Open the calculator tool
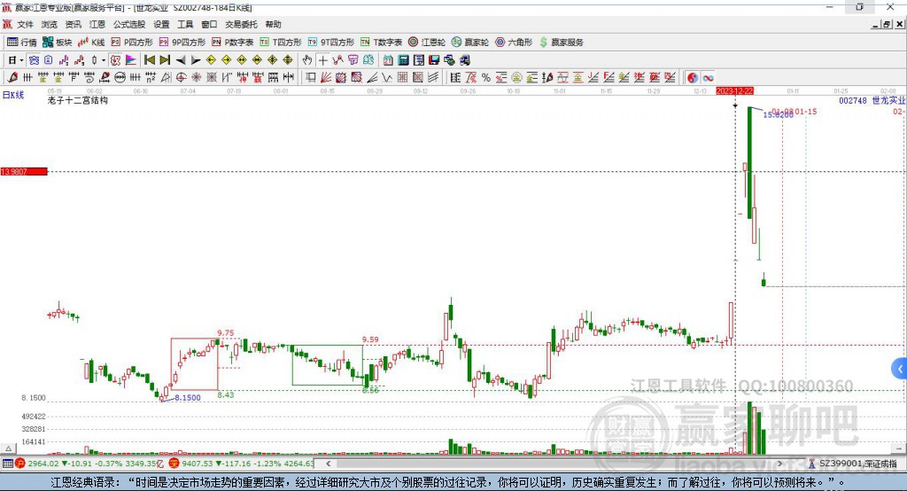Image resolution: width=907 pixels, height=491 pixels. coord(404,60)
